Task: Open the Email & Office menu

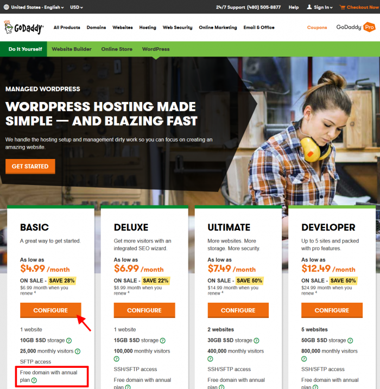Action: (259, 28)
